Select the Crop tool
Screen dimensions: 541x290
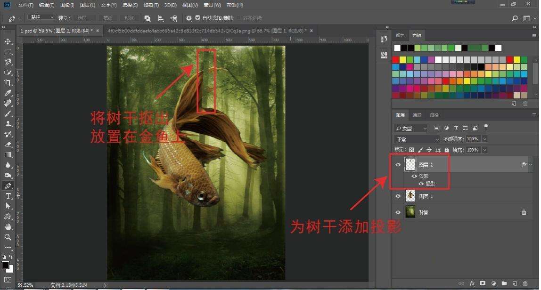[8, 82]
